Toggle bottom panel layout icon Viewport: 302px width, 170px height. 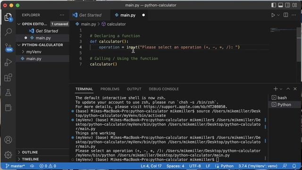[x=281, y=5]
